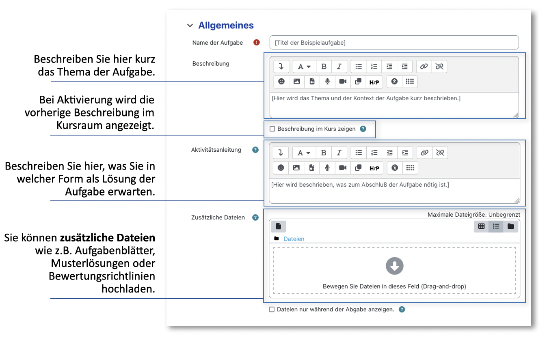Click the drag-and-drop file upload area
This screenshot has width=547, height=340.
pos(394,271)
